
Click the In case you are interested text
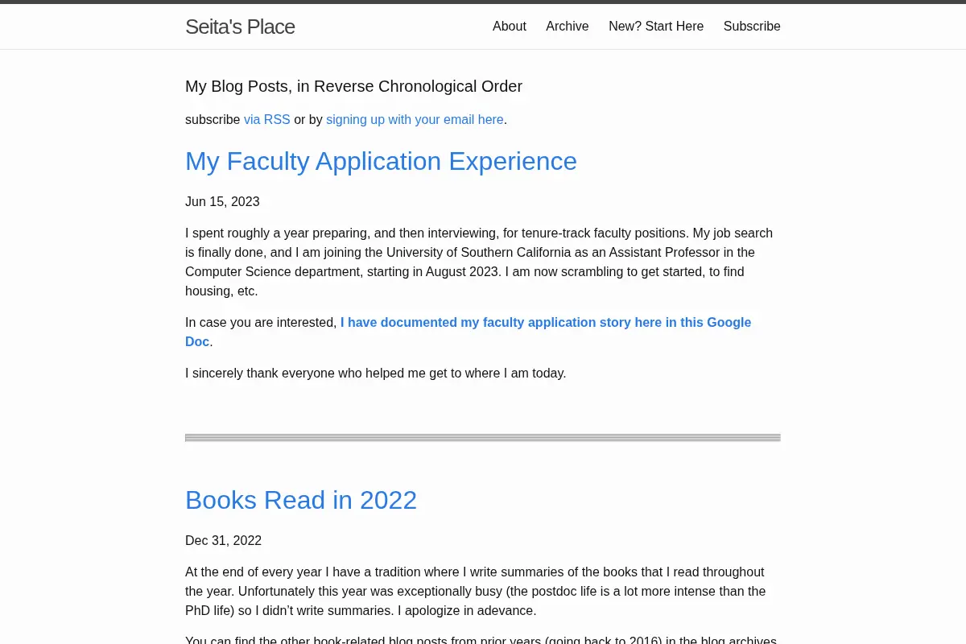(x=261, y=322)
